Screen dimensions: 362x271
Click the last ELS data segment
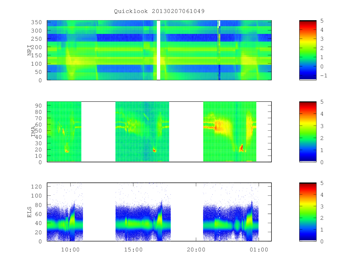click(231, 212)
